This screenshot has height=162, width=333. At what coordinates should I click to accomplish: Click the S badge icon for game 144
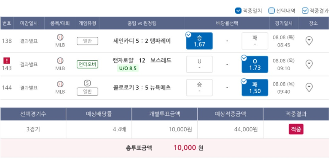[x=87, y=84]
